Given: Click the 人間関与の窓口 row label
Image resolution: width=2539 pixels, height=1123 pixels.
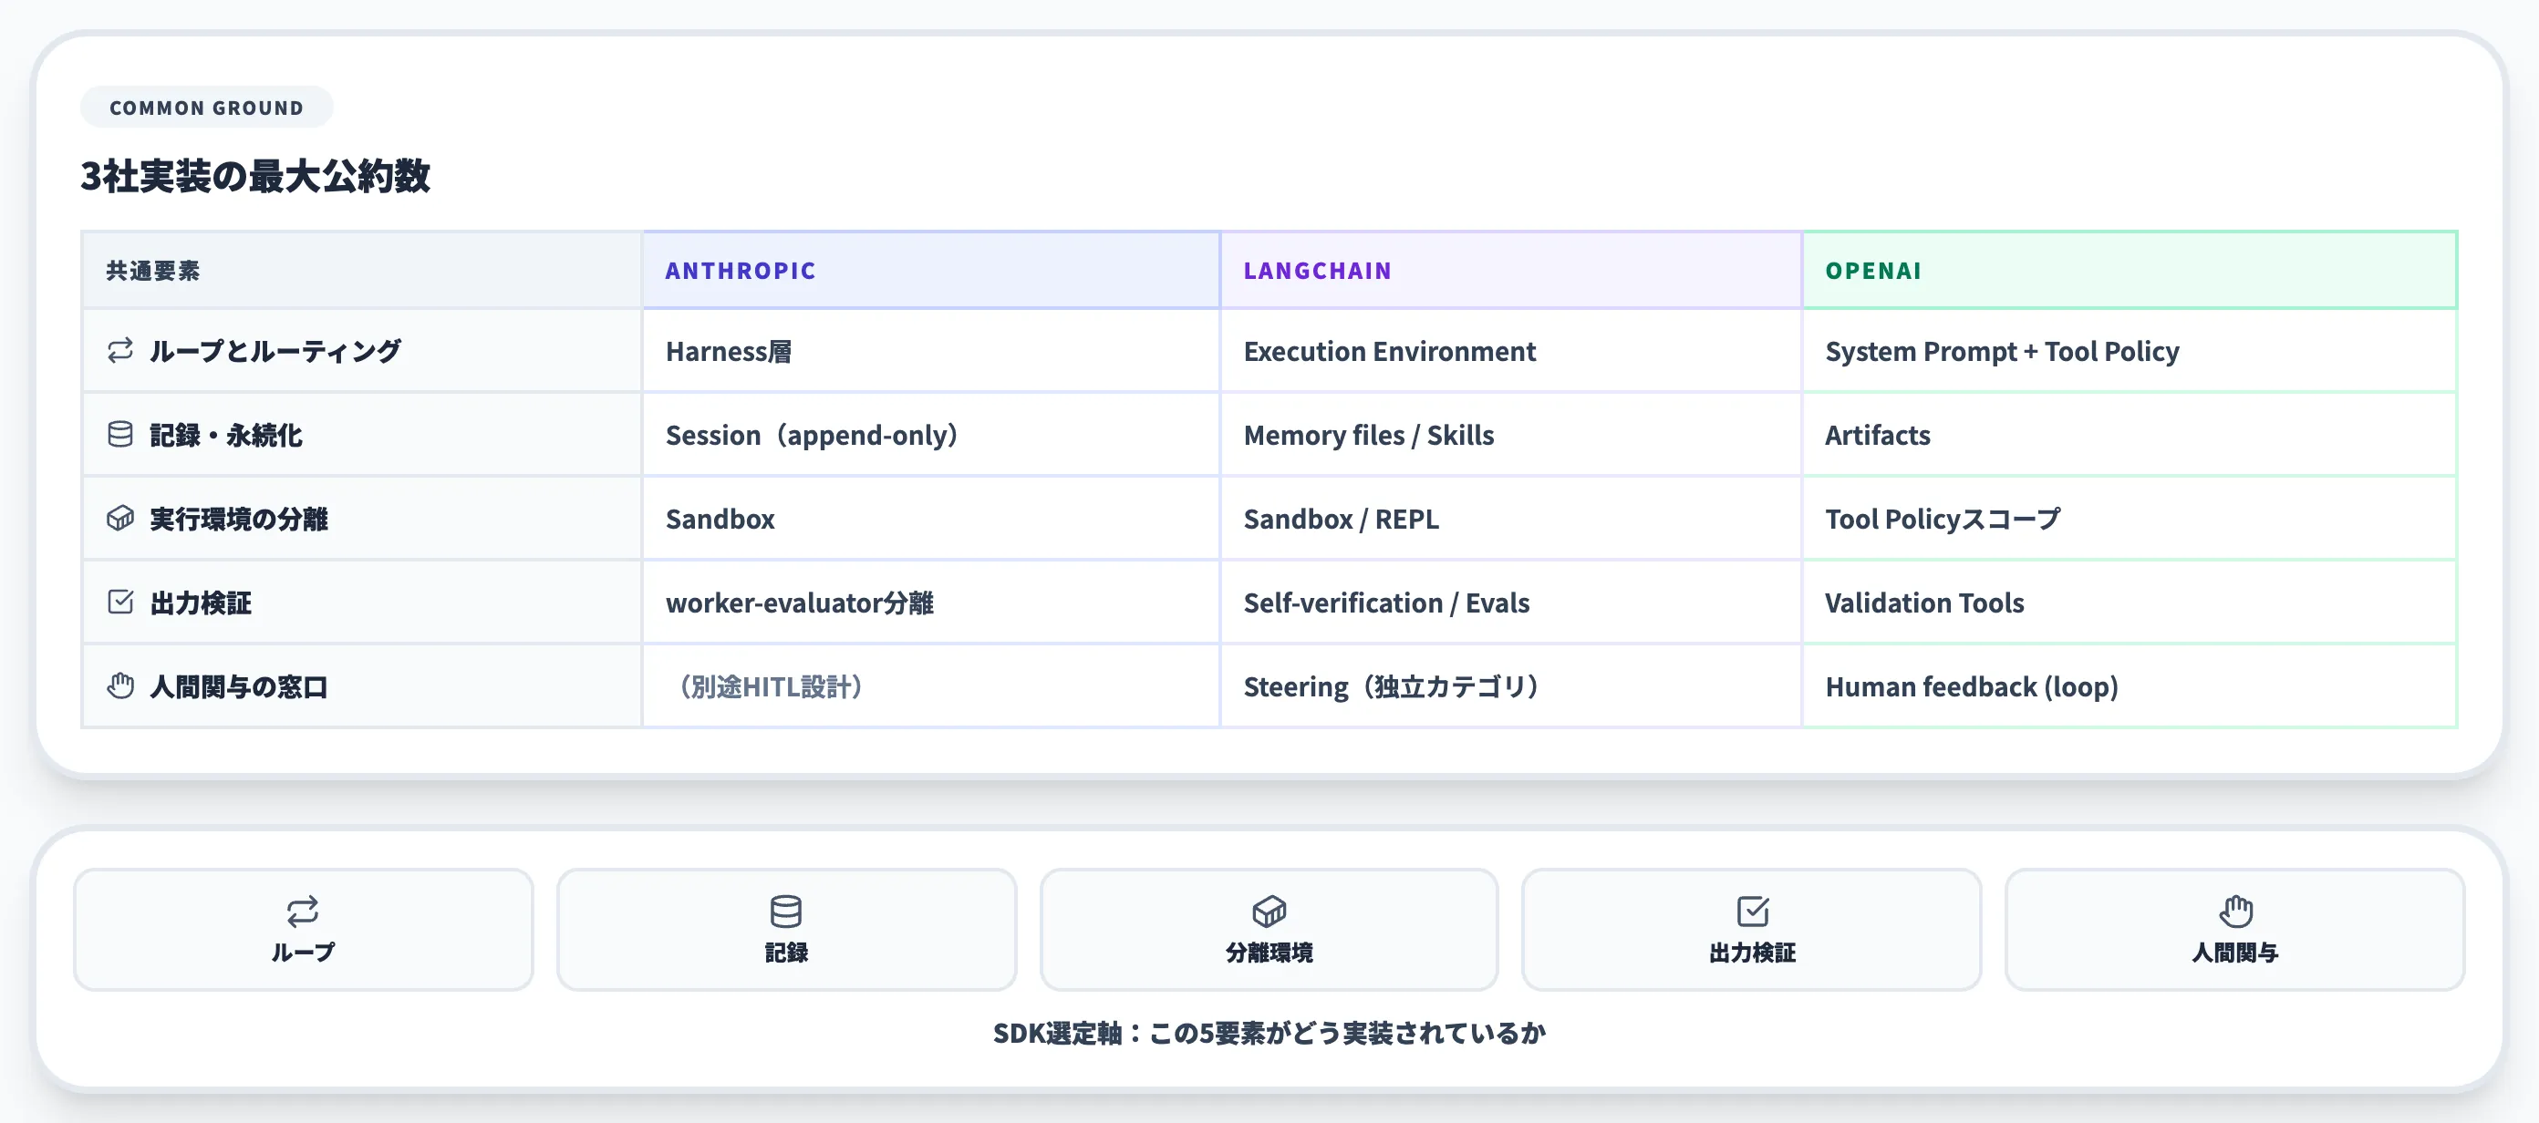Looking at the screenshot, I should pyautogui.click(x=239, y=685).
